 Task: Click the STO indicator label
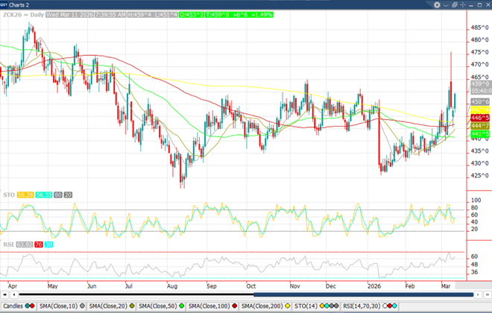click(9, 194)
